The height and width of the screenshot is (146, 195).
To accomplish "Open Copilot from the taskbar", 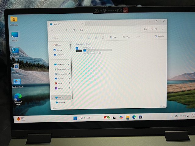I will [x=121, y=117].
